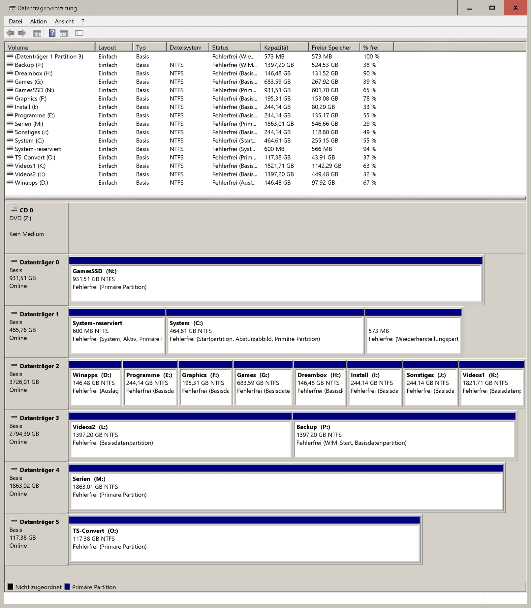Sort by the Status column header
The height and width of the screenshot is (608, 531).
point(235,47)
